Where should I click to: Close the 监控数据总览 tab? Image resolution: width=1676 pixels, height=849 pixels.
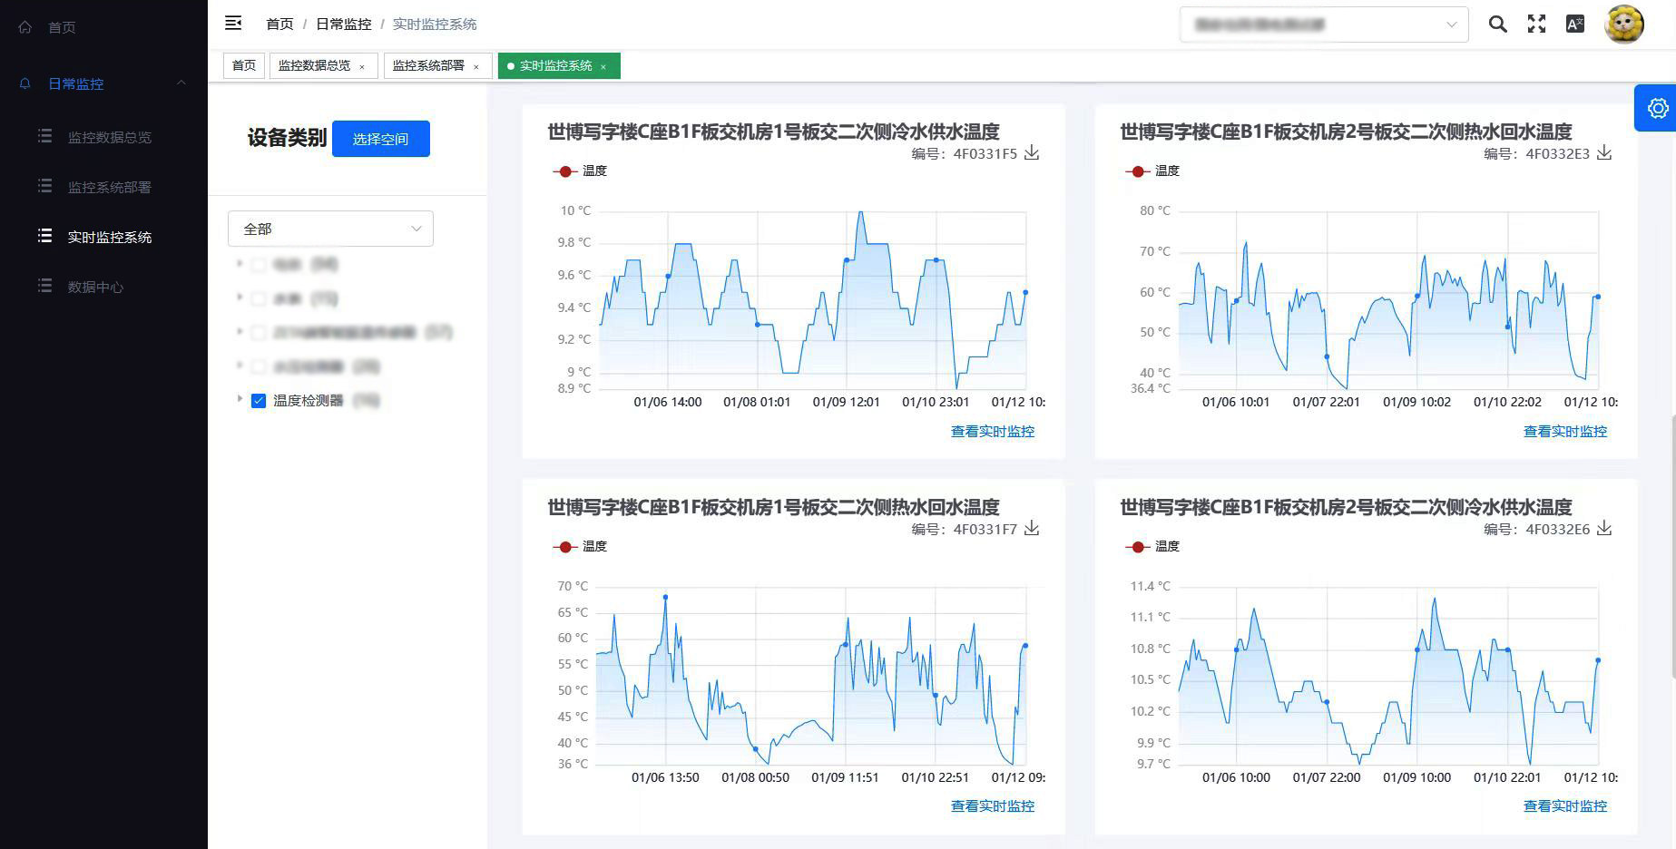point(362,66)
